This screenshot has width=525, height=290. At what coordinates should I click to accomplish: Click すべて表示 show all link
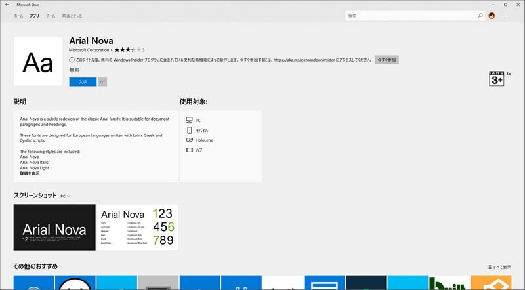[x=499, y=267]
